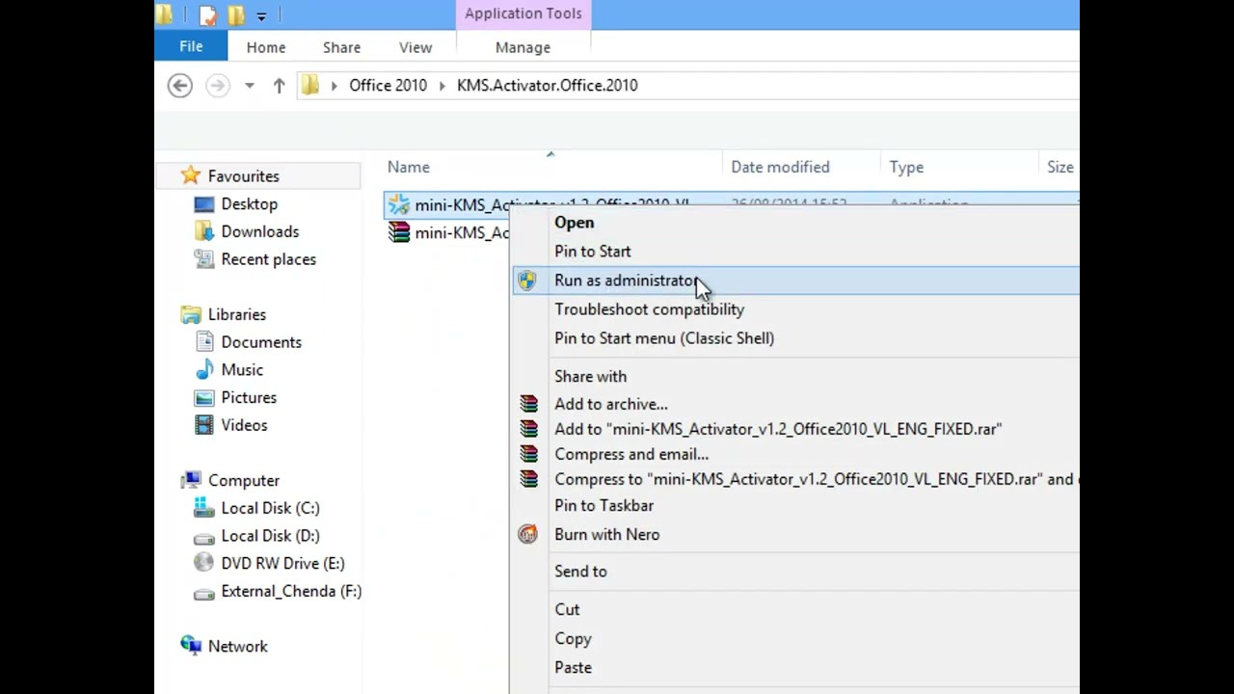Viewport: 1234px width, 694px height.
Task: Click KMS.Activator.Office.2010 in the address path
Action: (x=547, y=86)
